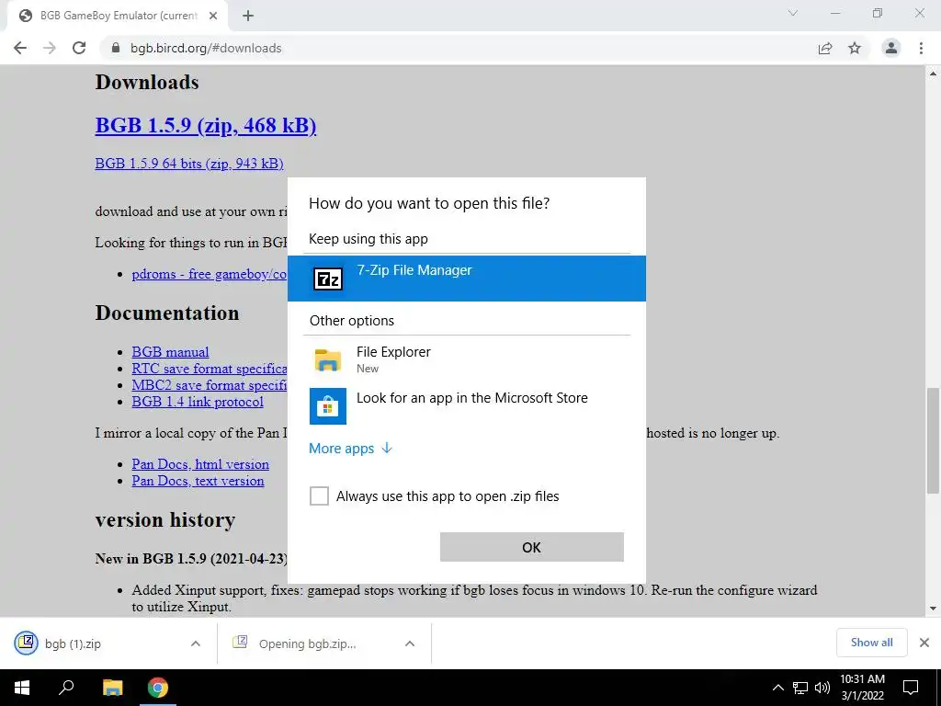Reload the page with refresh icon
941x706 pixels.
79,48
